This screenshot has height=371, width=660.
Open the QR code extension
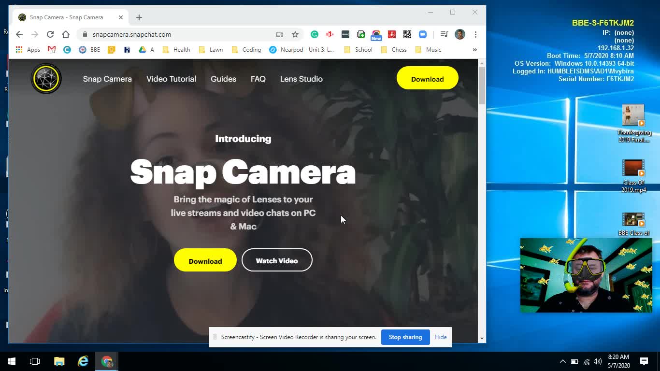[407, 34]
